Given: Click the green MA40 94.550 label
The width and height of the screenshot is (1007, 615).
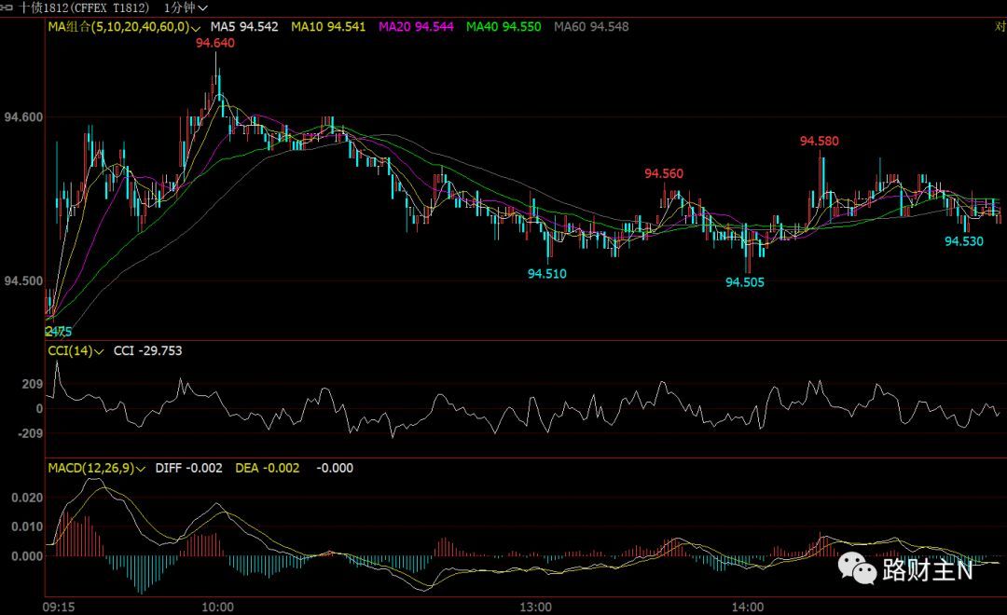Looking at the screenshot, I should 504,27.
